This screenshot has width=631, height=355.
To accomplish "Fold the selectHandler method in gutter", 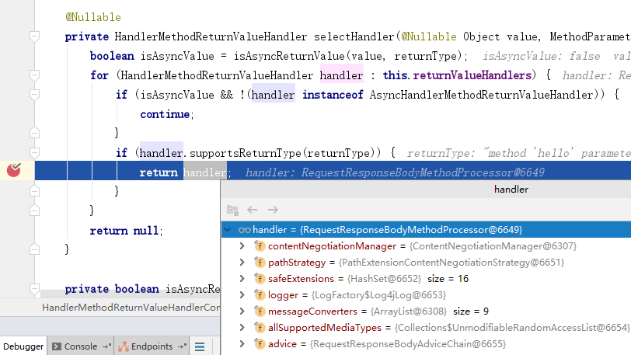I will (33, 37).
